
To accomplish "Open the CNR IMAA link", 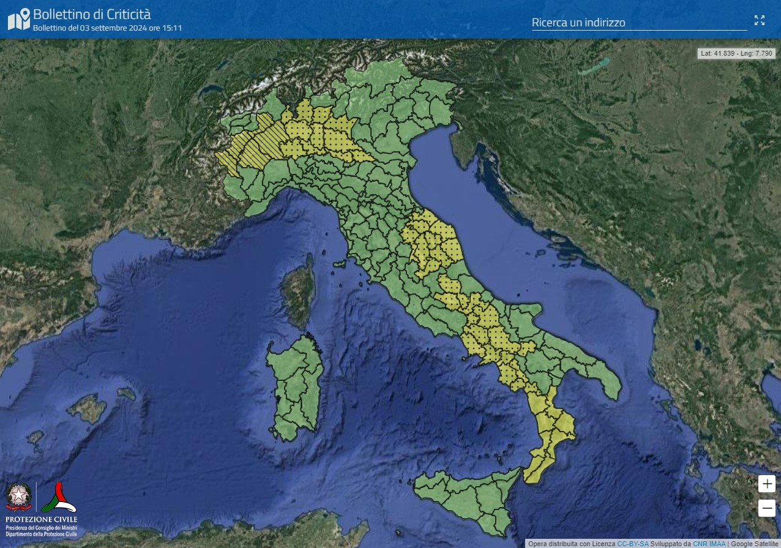I will point(709,544).
